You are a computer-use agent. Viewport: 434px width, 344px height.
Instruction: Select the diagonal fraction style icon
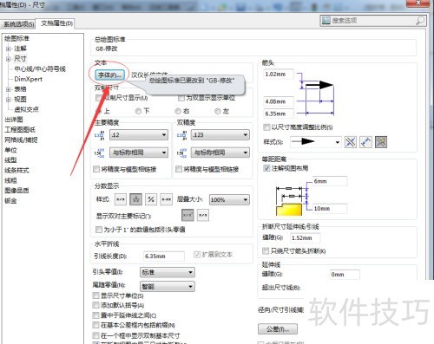point(151,199)
